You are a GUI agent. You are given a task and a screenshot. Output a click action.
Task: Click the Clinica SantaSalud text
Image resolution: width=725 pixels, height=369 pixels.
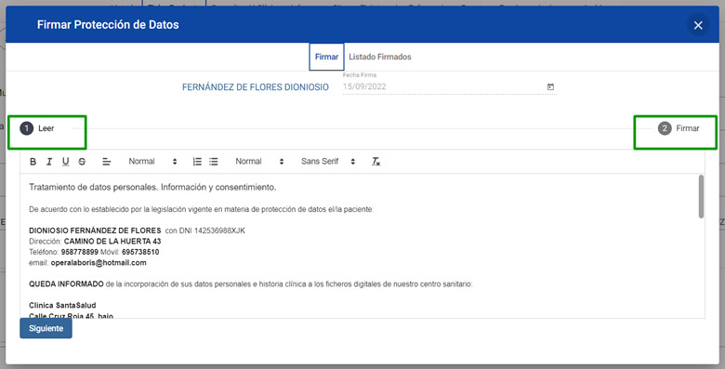coord(62,305)
